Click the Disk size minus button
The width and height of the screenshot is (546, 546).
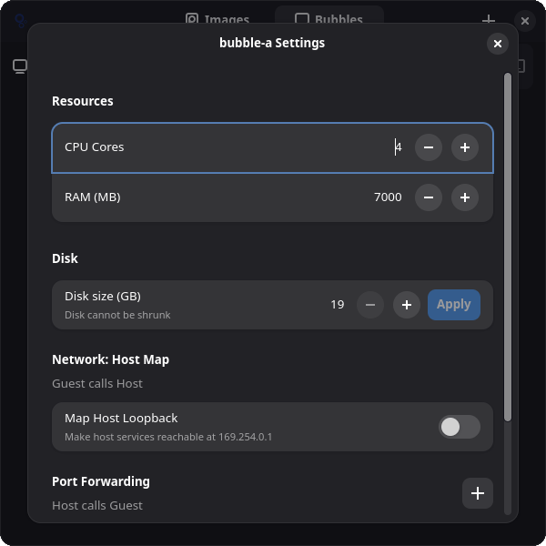click(370, 305)
